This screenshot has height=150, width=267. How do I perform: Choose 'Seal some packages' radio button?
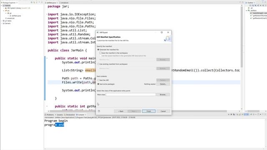[x=98, y=84]
